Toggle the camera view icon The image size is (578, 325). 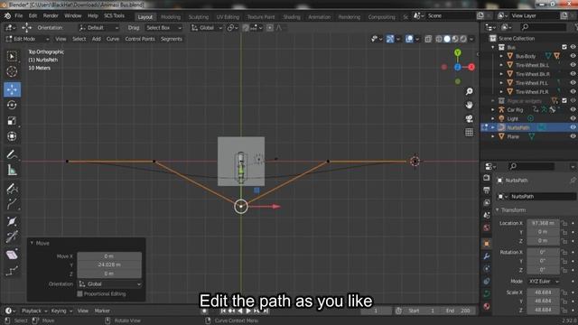coord(469,118)
